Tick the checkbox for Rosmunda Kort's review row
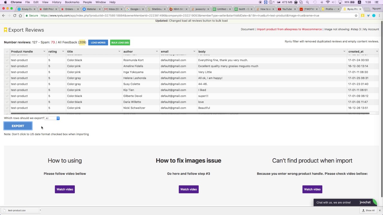Image resolution: width=383 pixels, height=215 pixels. point(7,60)
